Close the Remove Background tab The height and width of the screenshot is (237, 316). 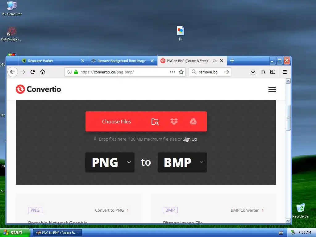point(152,61)
